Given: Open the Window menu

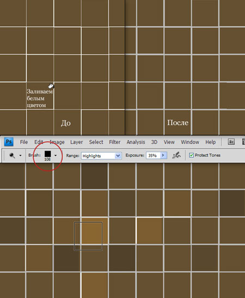Looking at the screenshot, I should (190, 142).
